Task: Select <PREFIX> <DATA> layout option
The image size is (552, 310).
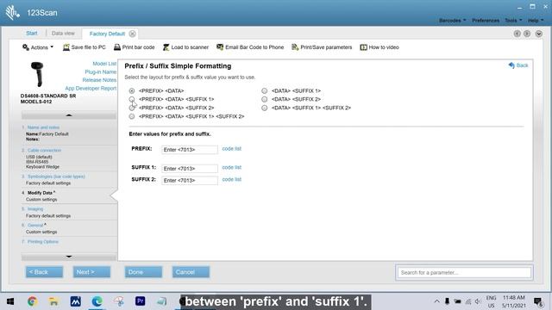Action: (132, 90)
